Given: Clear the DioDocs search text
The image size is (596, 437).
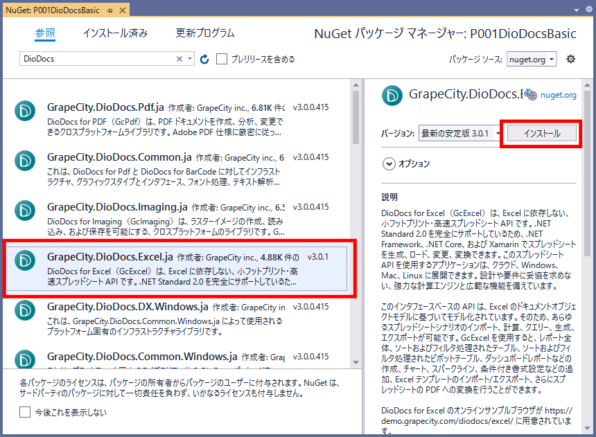Looking at the screenshot, I should tap(179, 59).
